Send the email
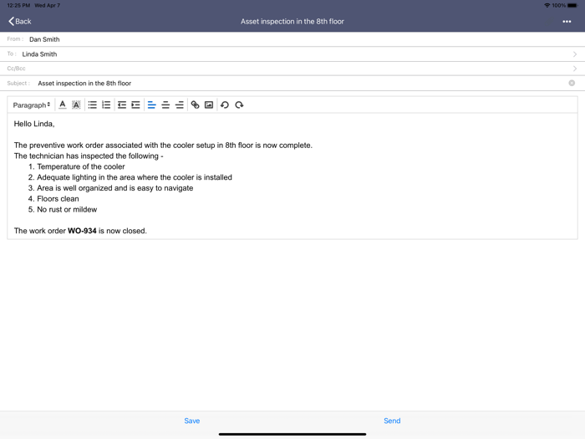Image resolution: width=585 pixels, height=439 pixels. pyautogui.click(x=392, y=421)
